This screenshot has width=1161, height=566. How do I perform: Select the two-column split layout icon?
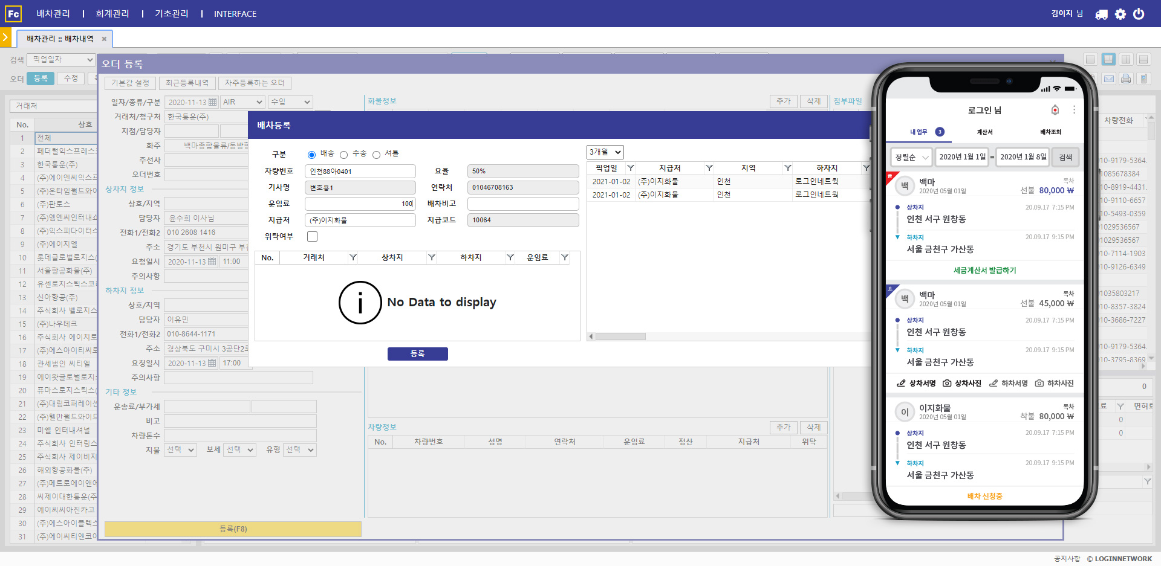[x=1125, y=59]
